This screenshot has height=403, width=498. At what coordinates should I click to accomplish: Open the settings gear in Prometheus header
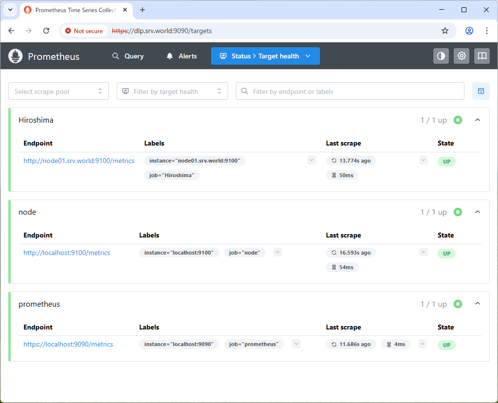[x=462, y=56]
